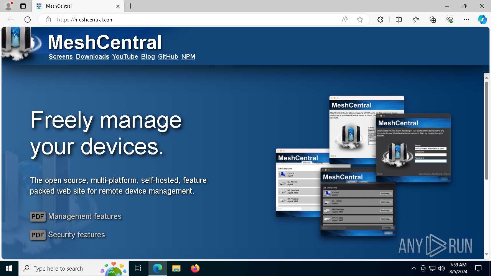Click the taskbar search box

pos(74,268)
